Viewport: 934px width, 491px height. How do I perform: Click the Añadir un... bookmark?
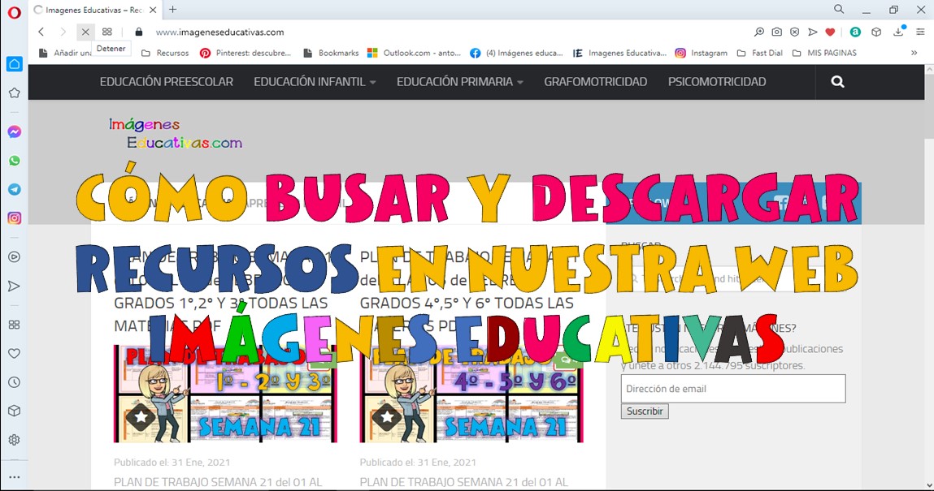[x=66, y=53]
